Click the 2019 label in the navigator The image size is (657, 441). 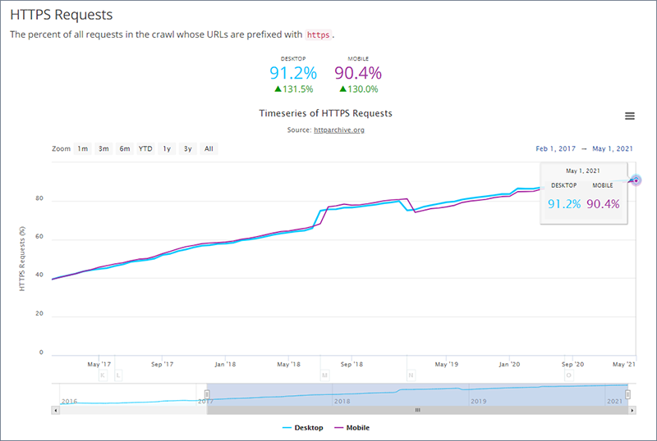479,401
